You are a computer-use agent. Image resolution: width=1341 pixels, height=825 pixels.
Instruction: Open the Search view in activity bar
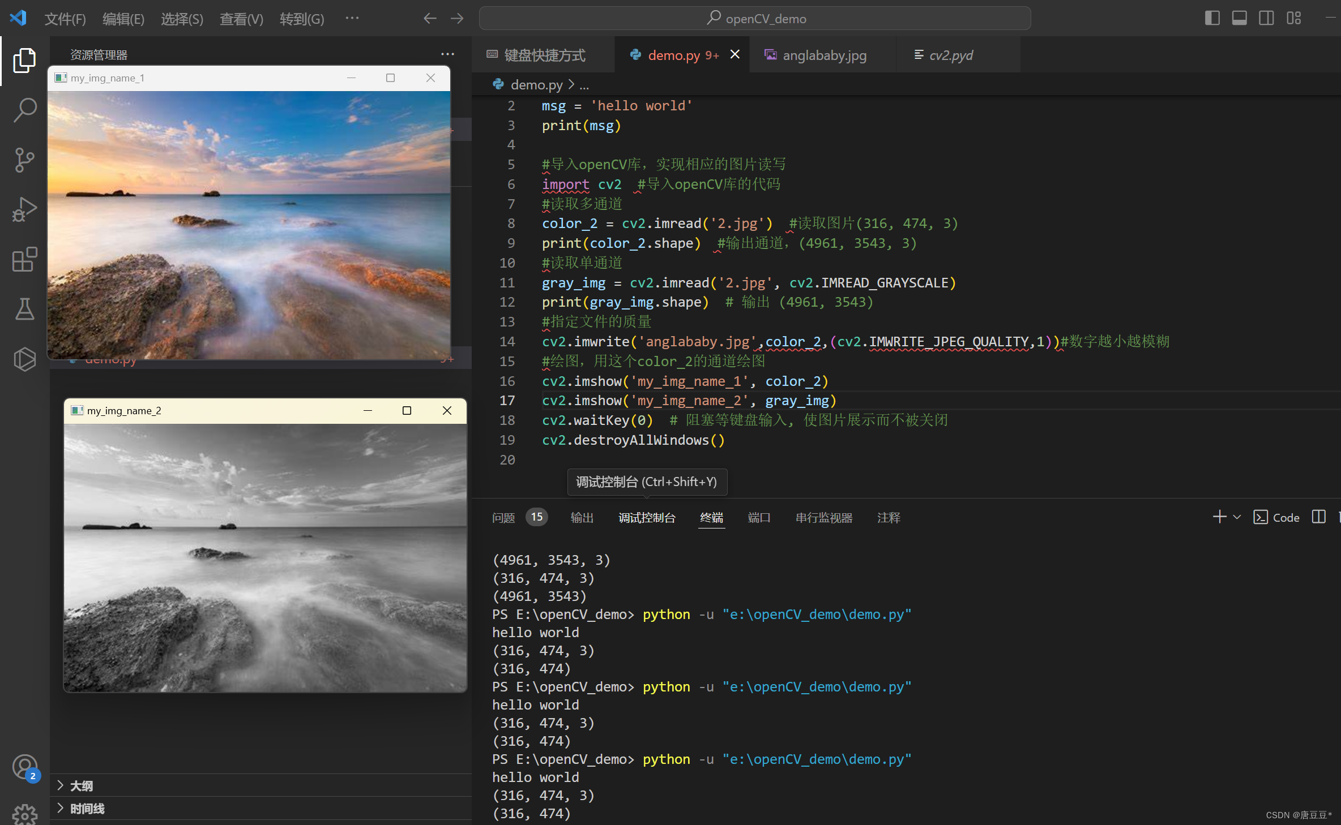pos(24,110)
